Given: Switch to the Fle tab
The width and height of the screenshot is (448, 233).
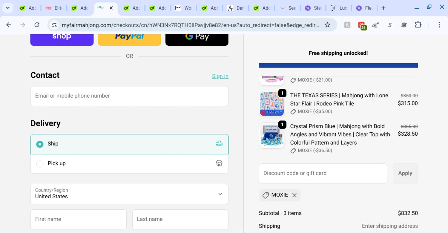Looking at the screenshot, I should (365, 8).
